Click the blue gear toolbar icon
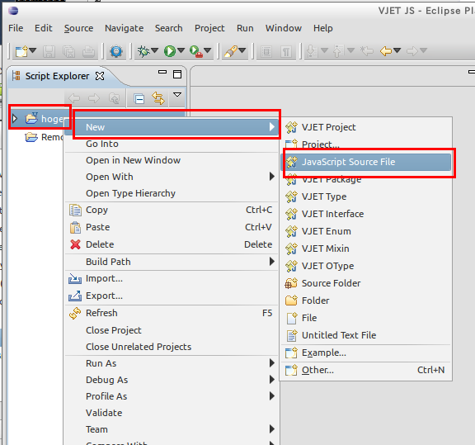 (x=116, y=51)
